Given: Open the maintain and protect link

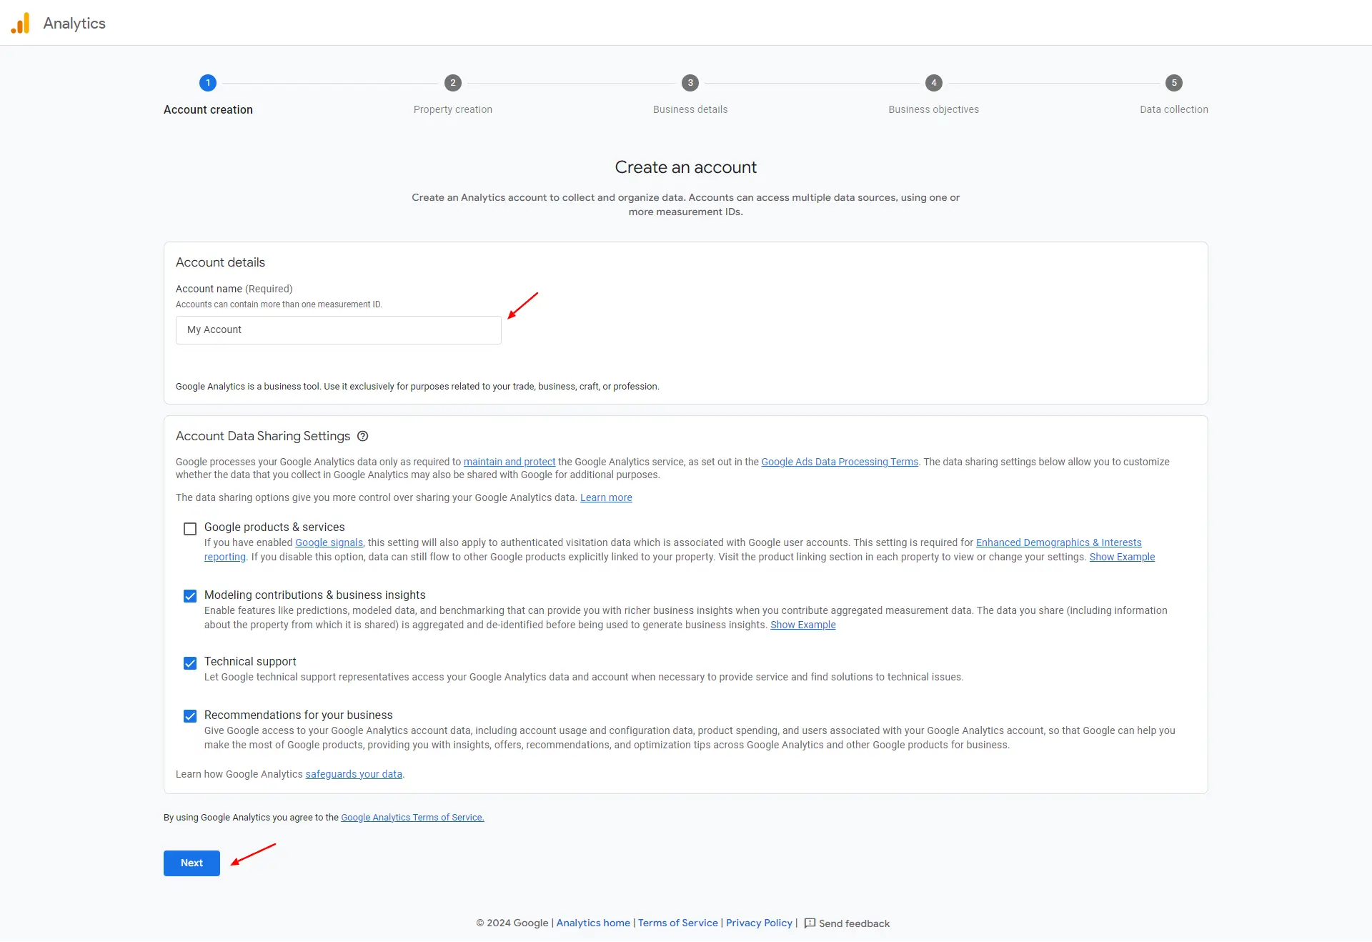Looking at the screenshot, I should pyautogui.click(x=509, y=462).
